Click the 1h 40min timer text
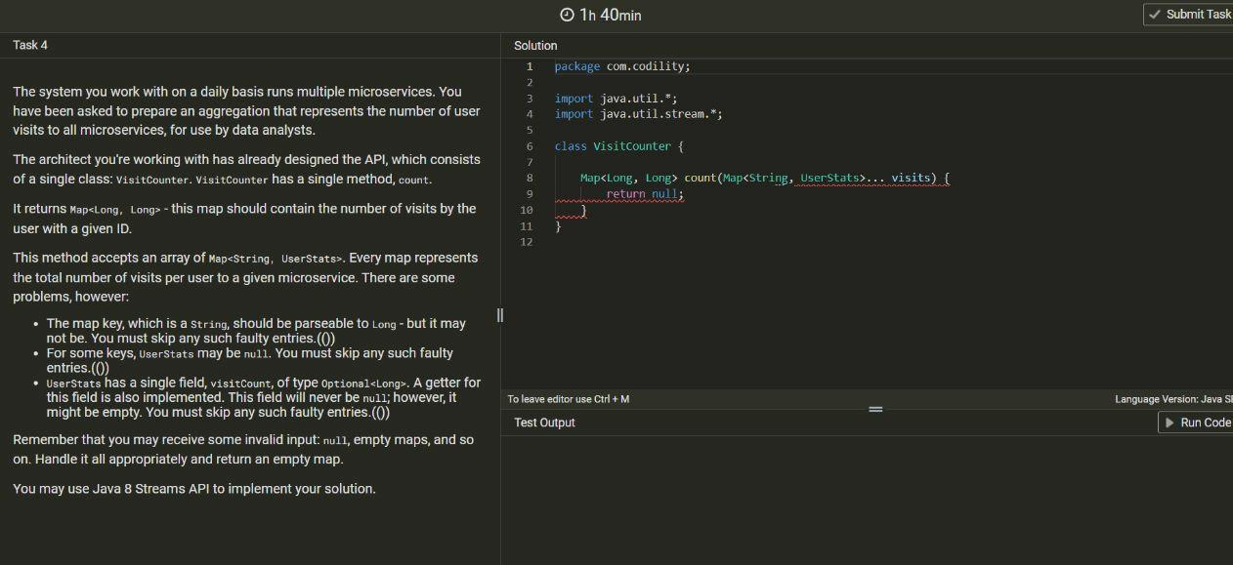 tap(611, 15)
